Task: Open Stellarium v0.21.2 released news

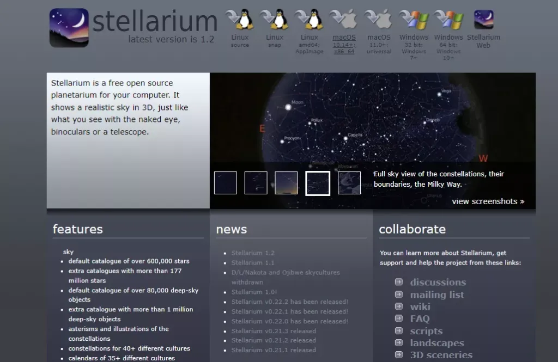Action: point(274,340)
